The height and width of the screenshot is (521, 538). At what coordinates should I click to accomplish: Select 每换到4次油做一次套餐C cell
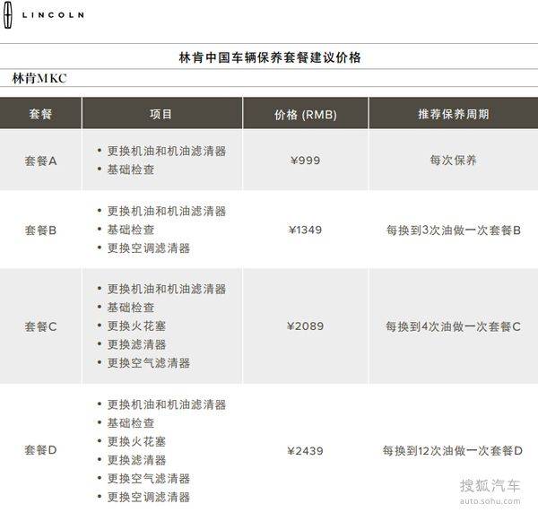pyautogui.click(x=453, y=326)
